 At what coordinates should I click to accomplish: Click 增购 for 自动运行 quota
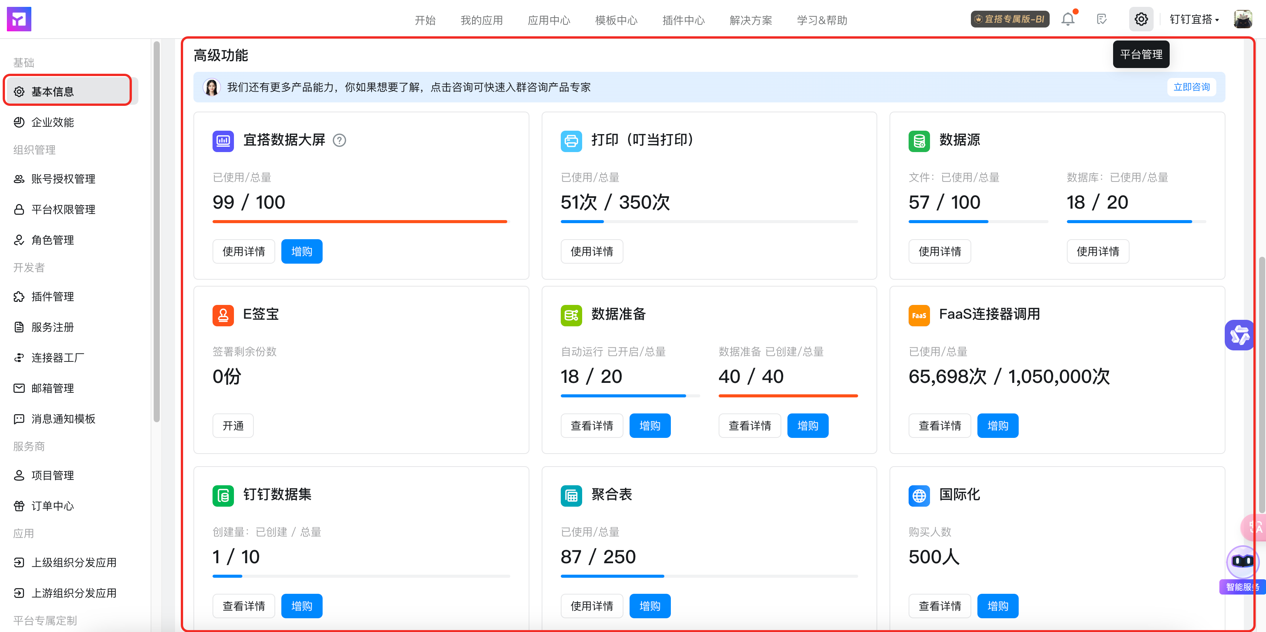[650, 426]
